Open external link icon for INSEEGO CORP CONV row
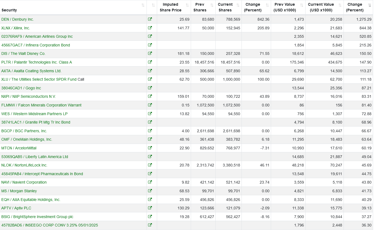Image resolution: width=375 pixels, height=230 pixels. [150, 225]
